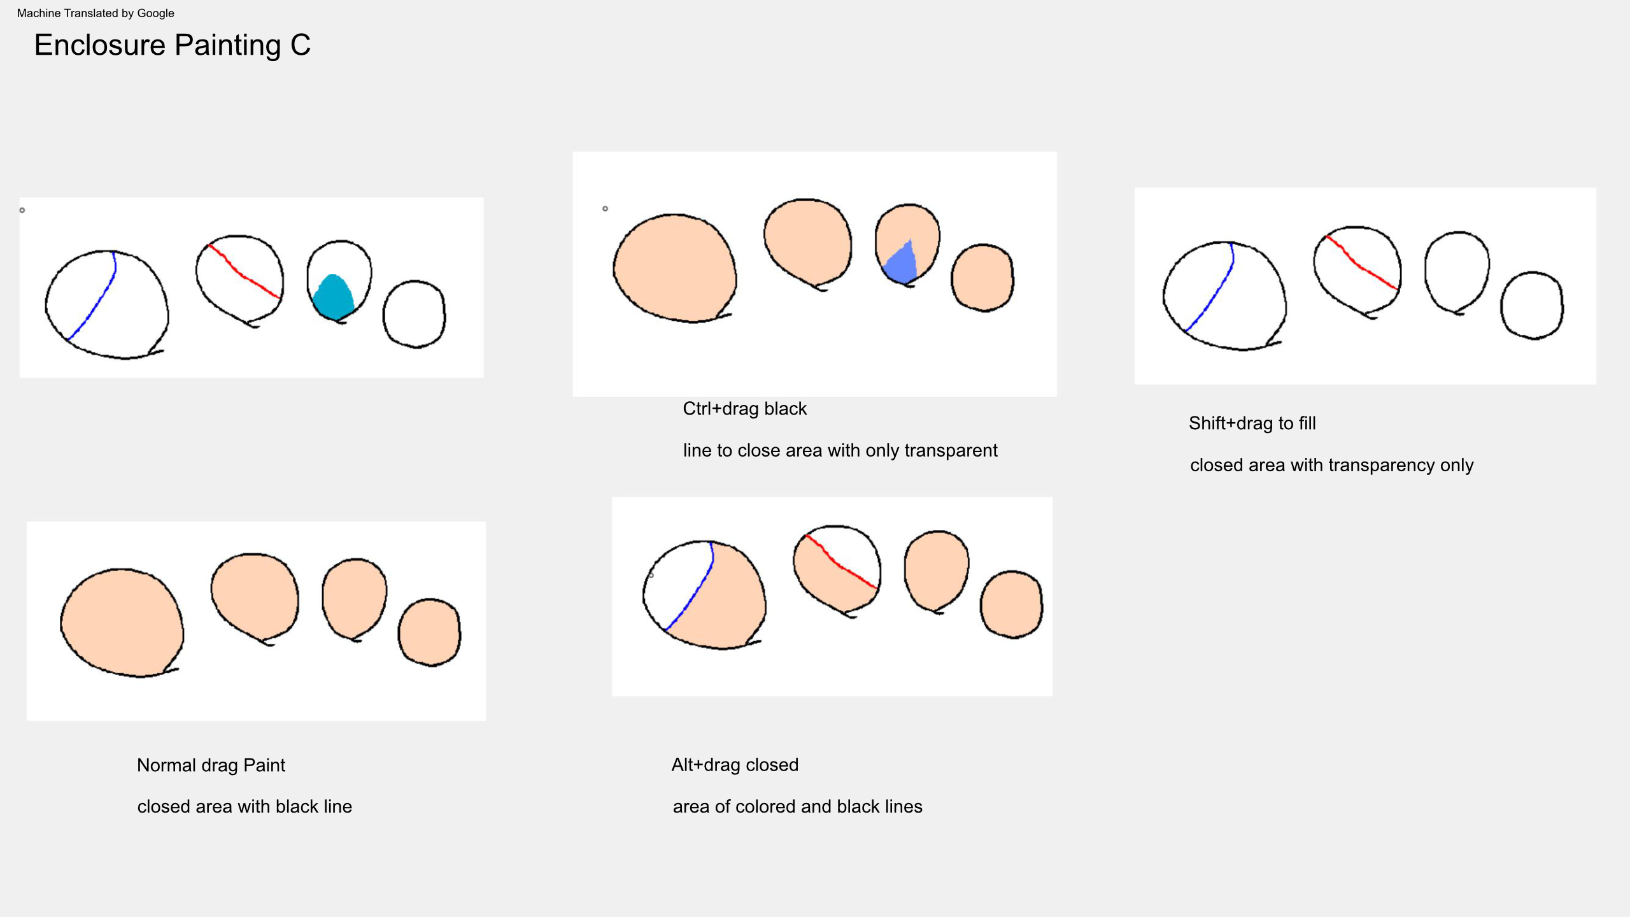The image size is (1630, 917).
Task: Click the red-line circle in the Shift+drag image
Action: (1357, 270)
